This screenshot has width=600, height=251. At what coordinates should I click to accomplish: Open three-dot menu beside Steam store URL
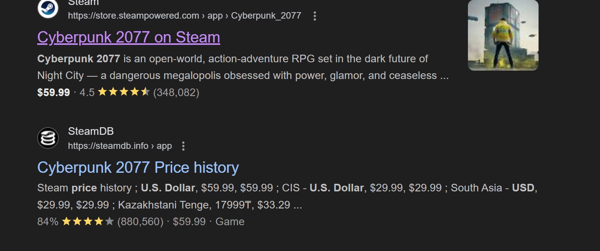[x=315, y=16]
